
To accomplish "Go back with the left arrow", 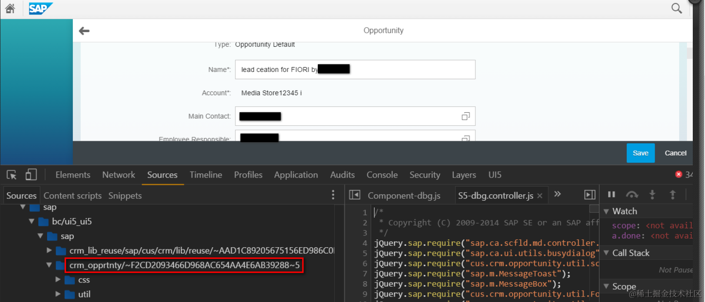I will [x=84, y=31].
